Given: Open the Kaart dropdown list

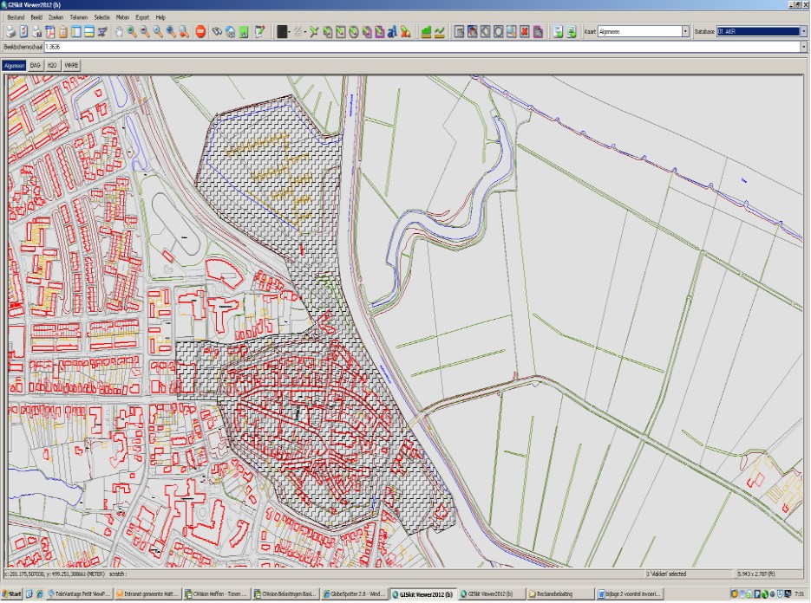Looking at the screenshot, I should 685,32.
